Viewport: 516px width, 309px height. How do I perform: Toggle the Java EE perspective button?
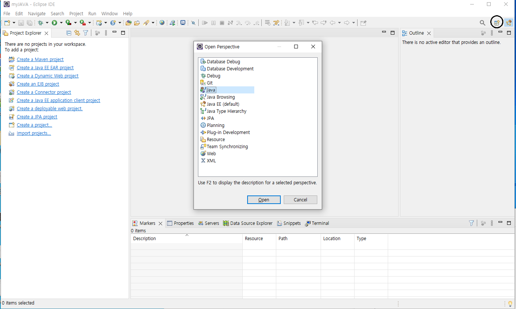[x=509, y=23]
